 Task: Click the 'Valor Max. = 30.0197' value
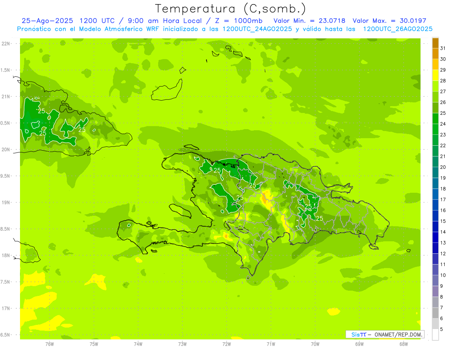(390, 21)
